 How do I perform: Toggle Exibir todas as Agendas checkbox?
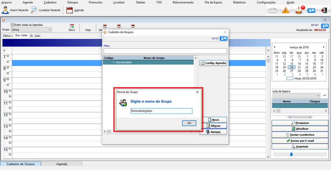(x=13, y=25)
